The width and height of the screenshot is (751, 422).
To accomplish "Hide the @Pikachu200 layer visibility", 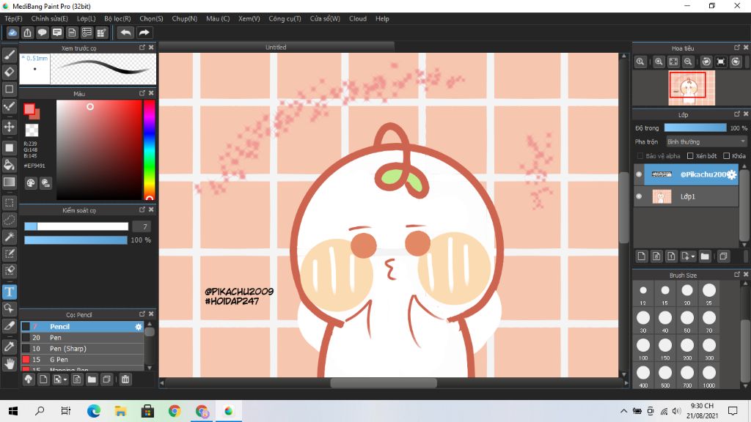I will tap(639, 174).
